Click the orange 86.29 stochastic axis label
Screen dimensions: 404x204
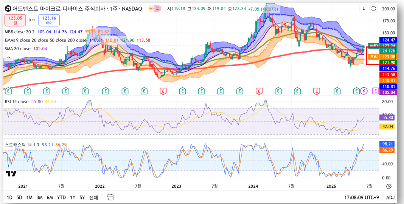pyautogui.click(x=387, y=150)
